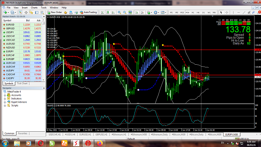Open the Windows Start button
Image resolution: width=261 pixels, height=147 pixels.
(5, 143)
